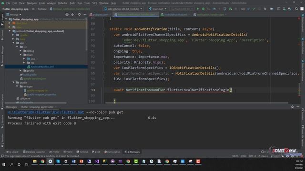
Task: Open the Database Inspector tool tab
Action: pyautogui.click(x=34, y=152)
